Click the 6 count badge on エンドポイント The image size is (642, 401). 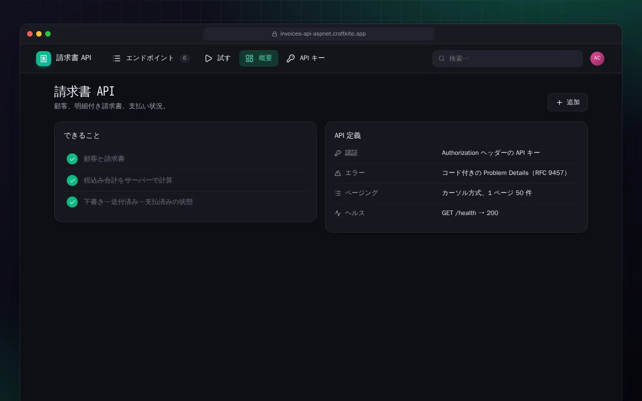pyautogui.click(x=185, y=58)
